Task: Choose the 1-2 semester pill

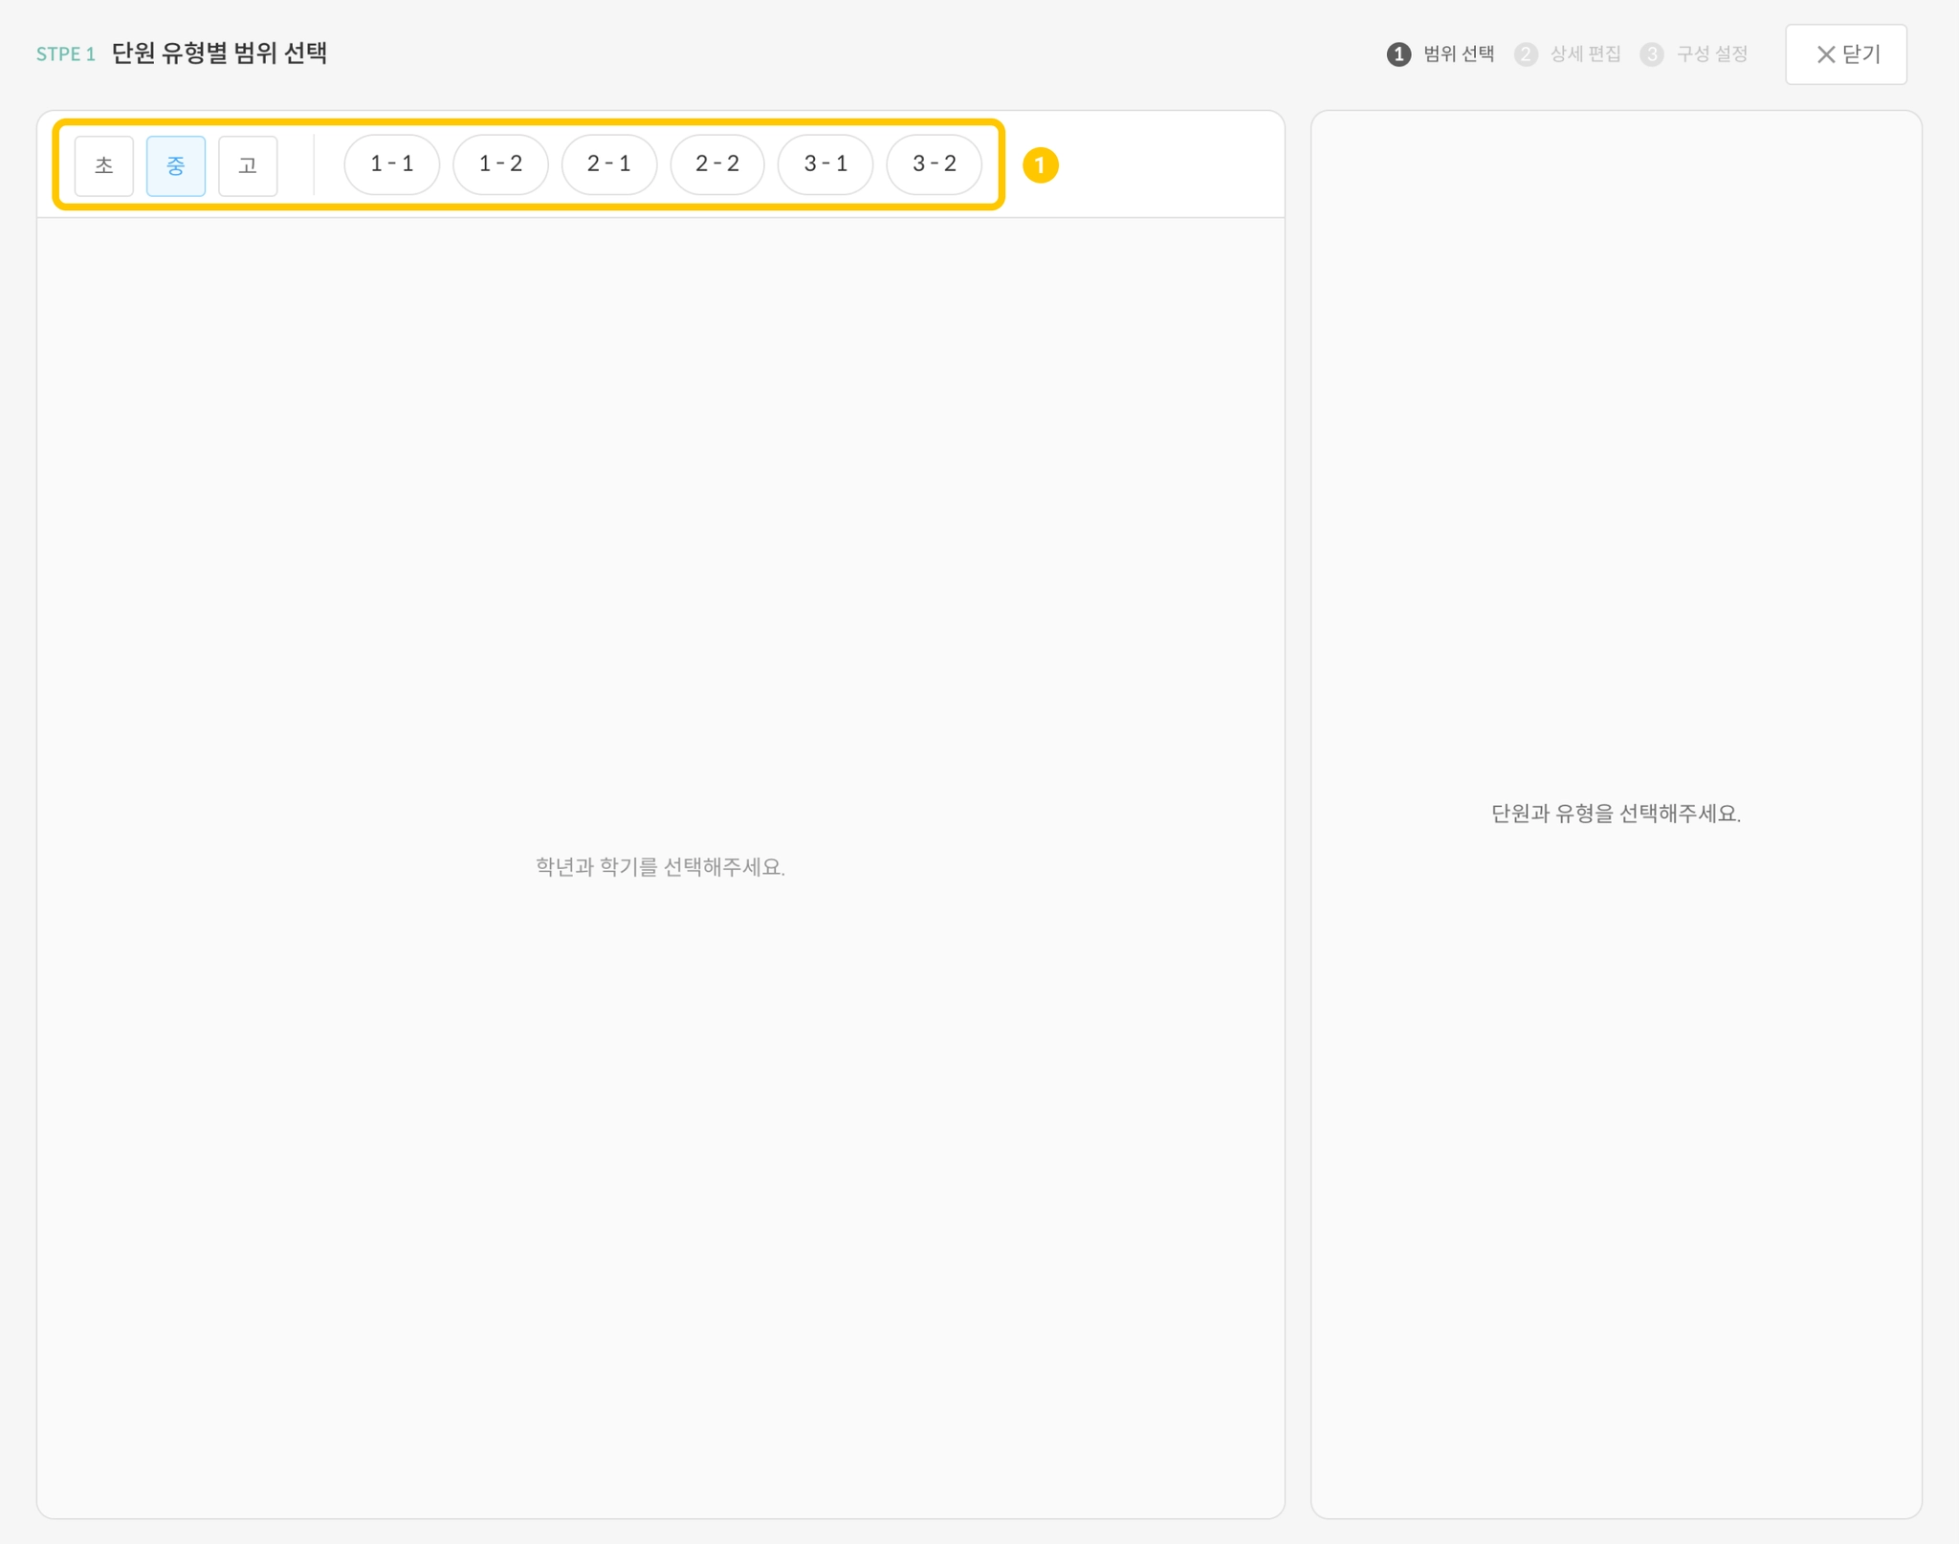Action: (500, 164)
